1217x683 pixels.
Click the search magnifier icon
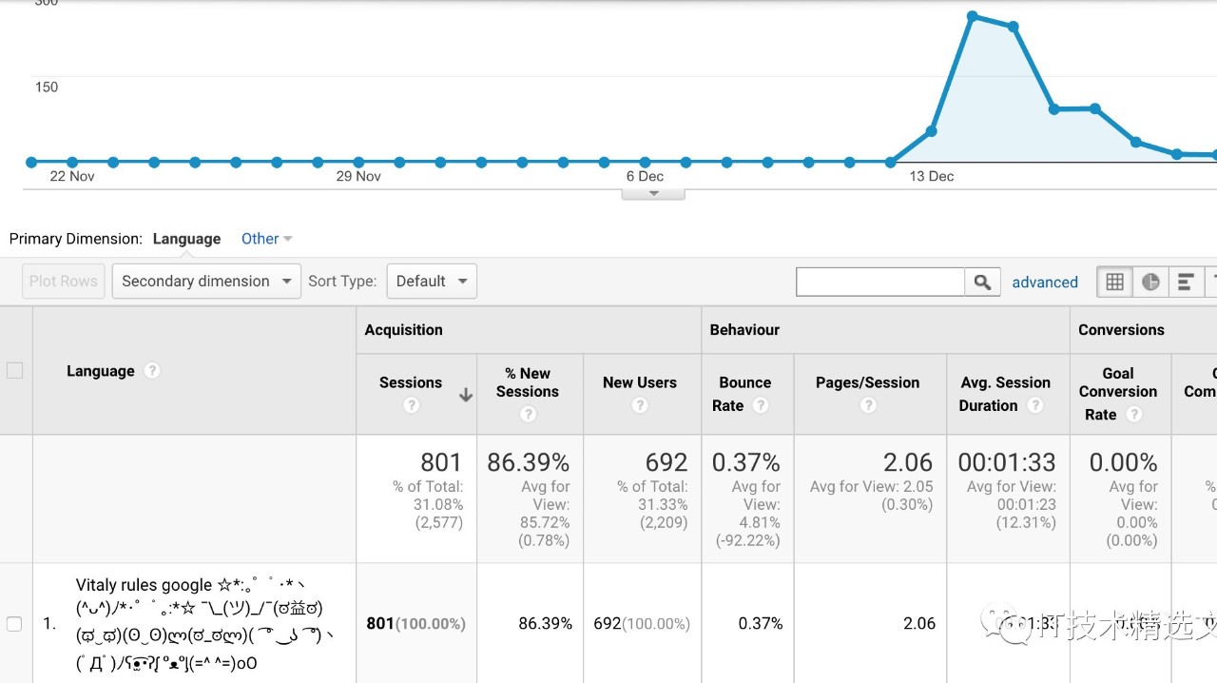pos(982,282)
